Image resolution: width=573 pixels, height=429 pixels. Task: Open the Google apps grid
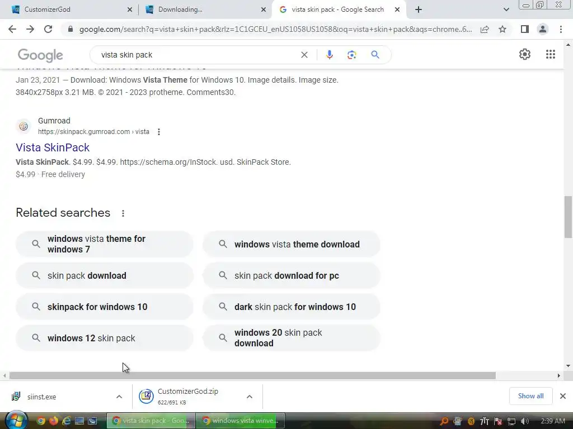coord(551,54)
